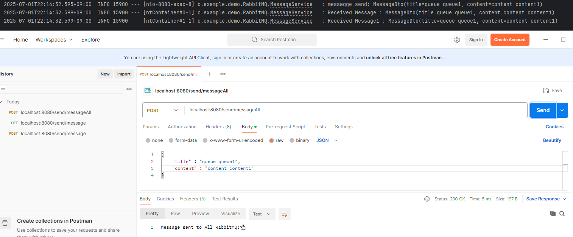Switch response view to Pretty
The height and width of the screenshot is (237, 573).
pos(152,214)
